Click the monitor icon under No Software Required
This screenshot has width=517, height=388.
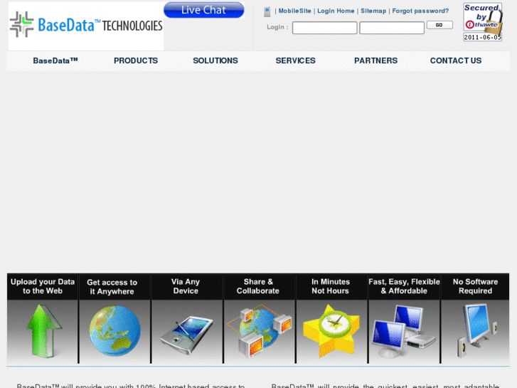click(476, 330)
